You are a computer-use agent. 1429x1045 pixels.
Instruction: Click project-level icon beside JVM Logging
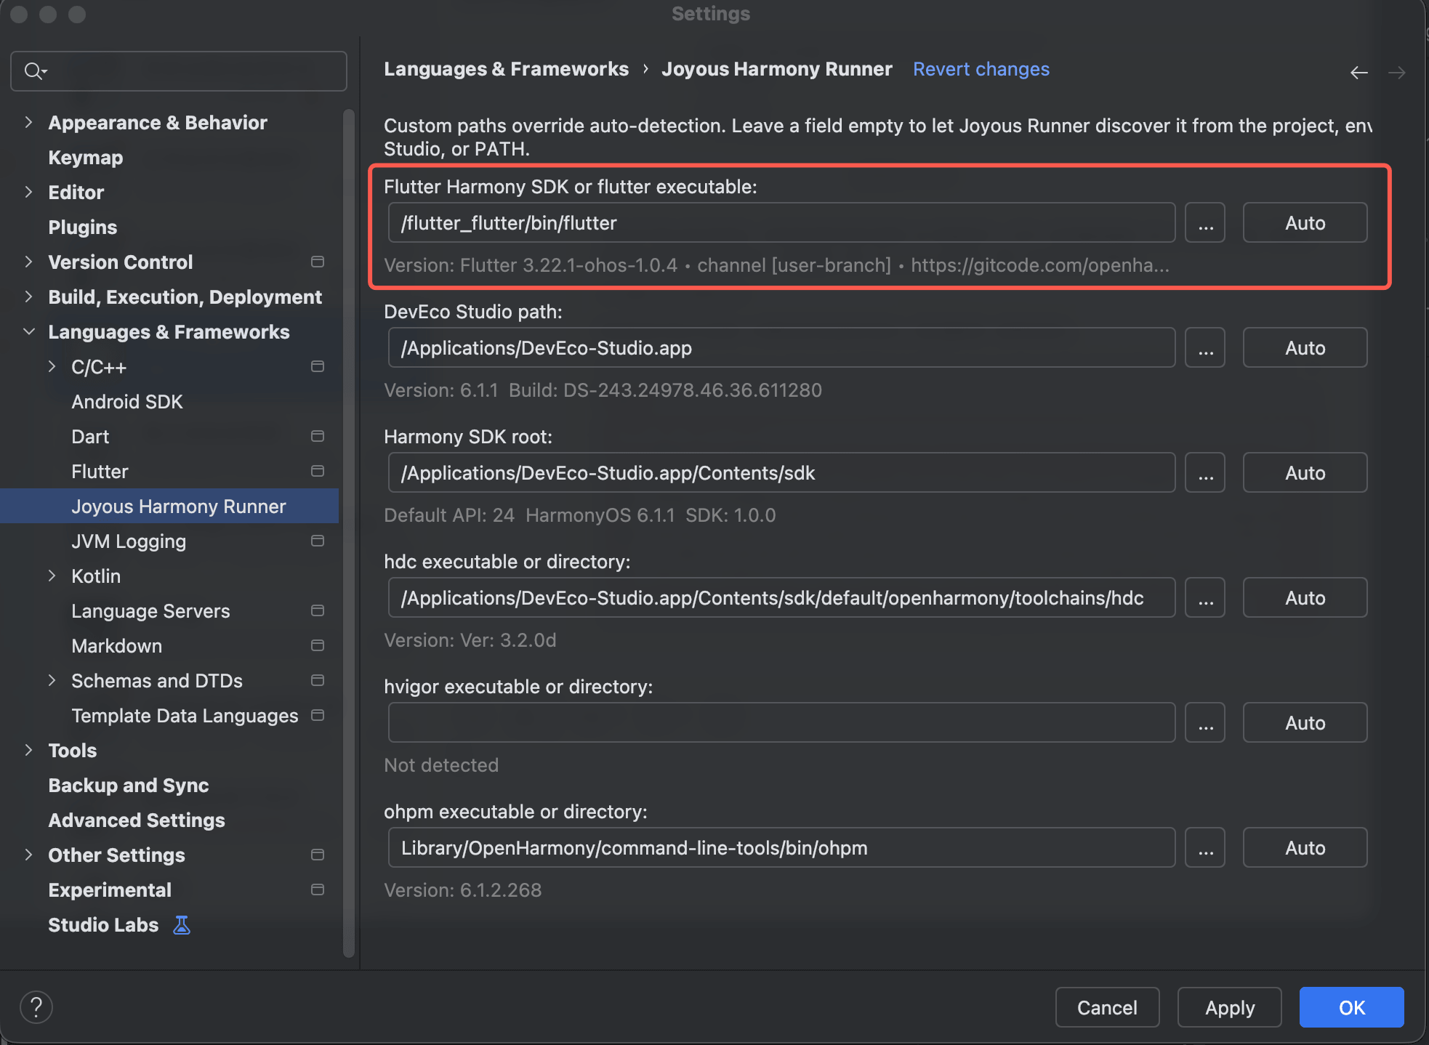click(x=318, y=541)
